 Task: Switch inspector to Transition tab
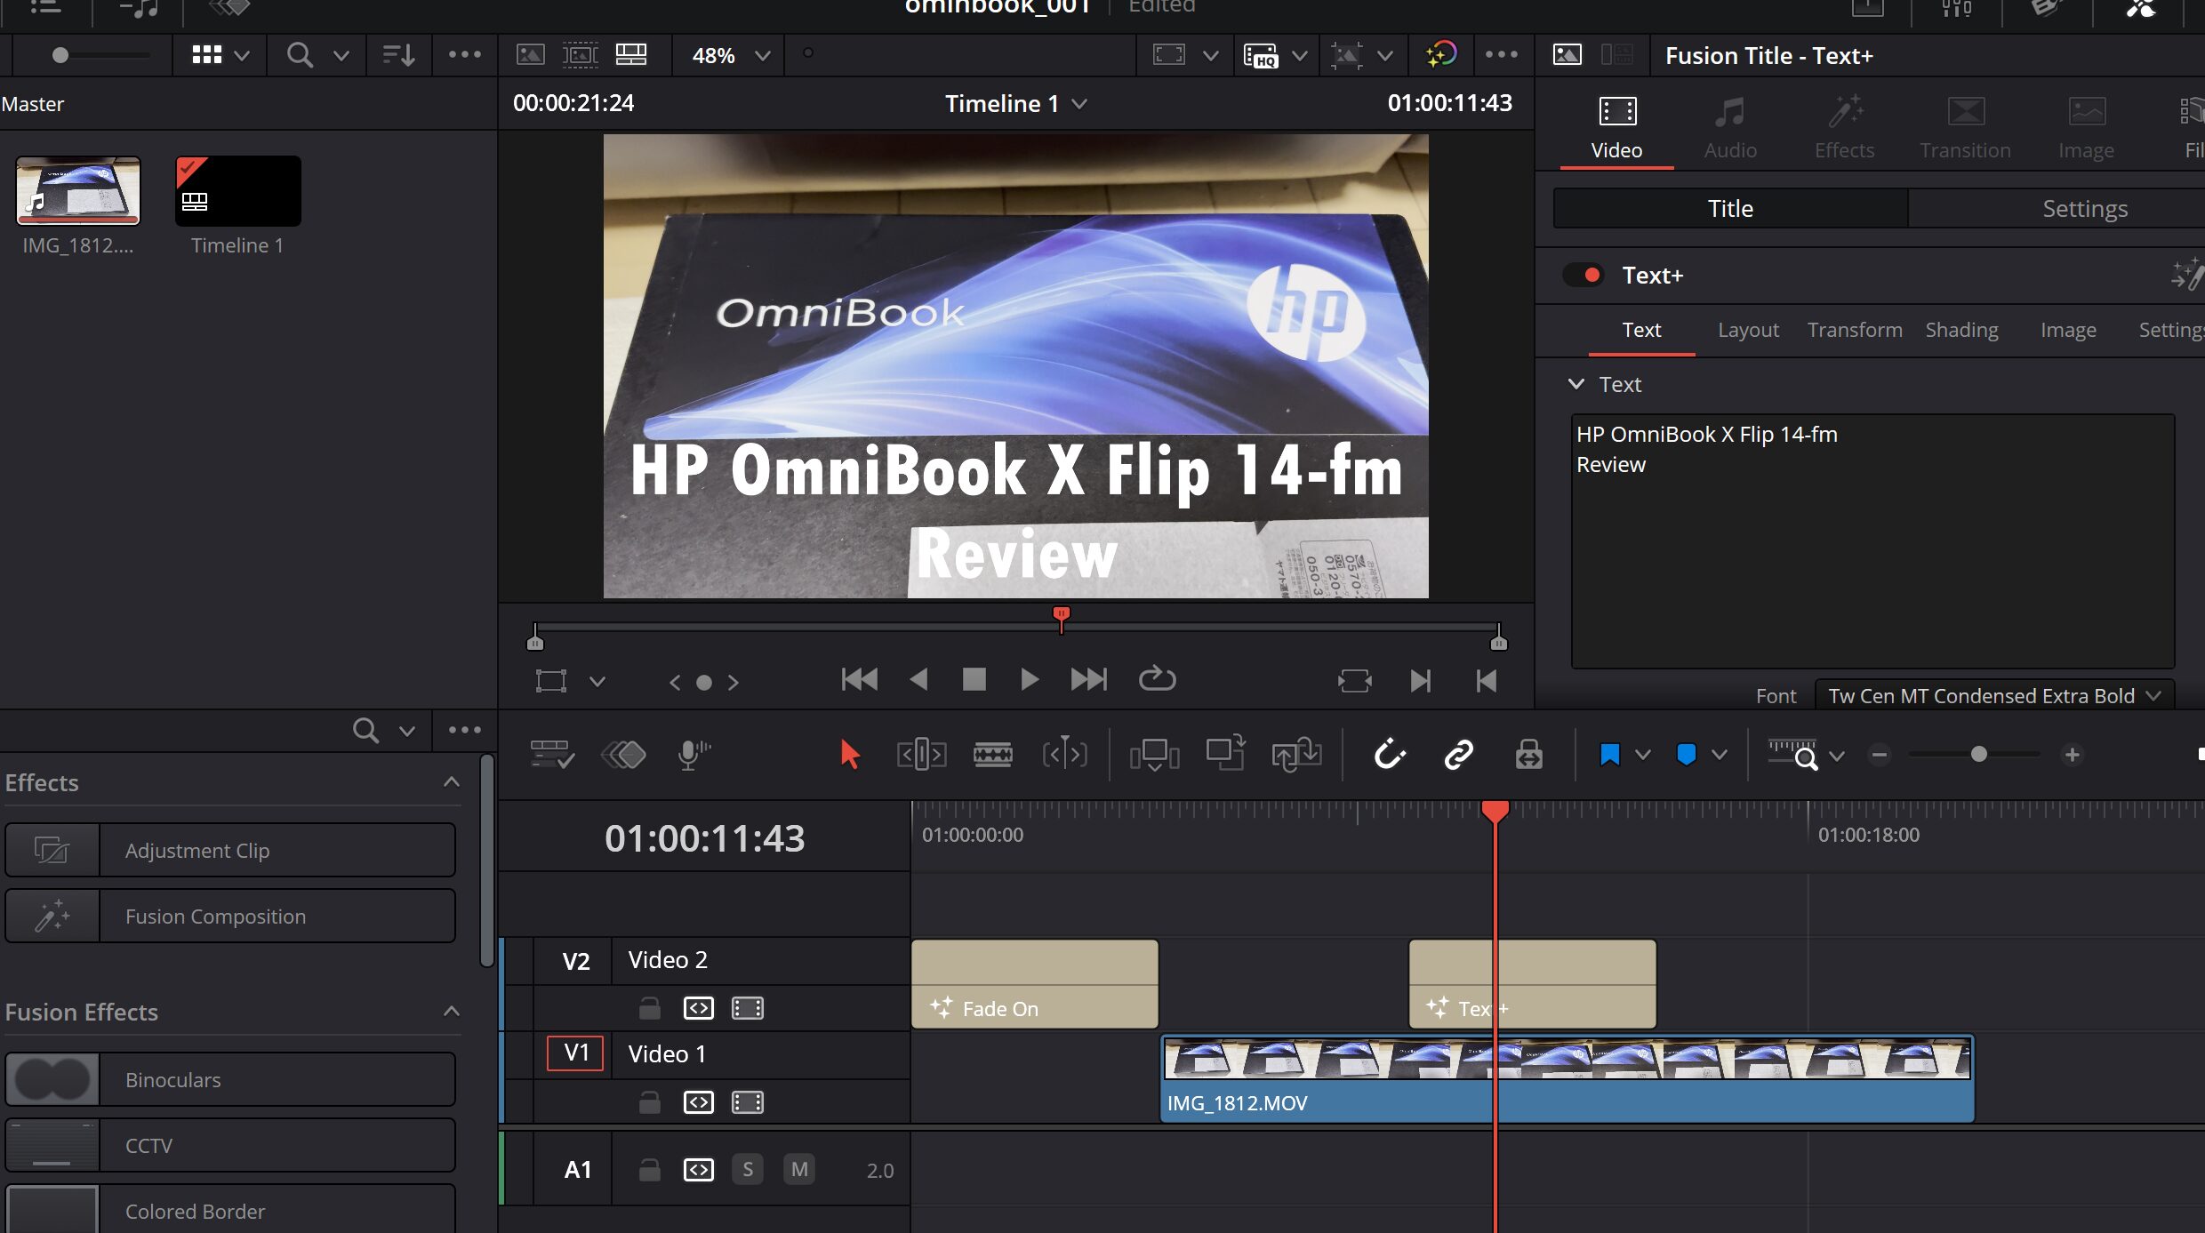pos(1965,129)
